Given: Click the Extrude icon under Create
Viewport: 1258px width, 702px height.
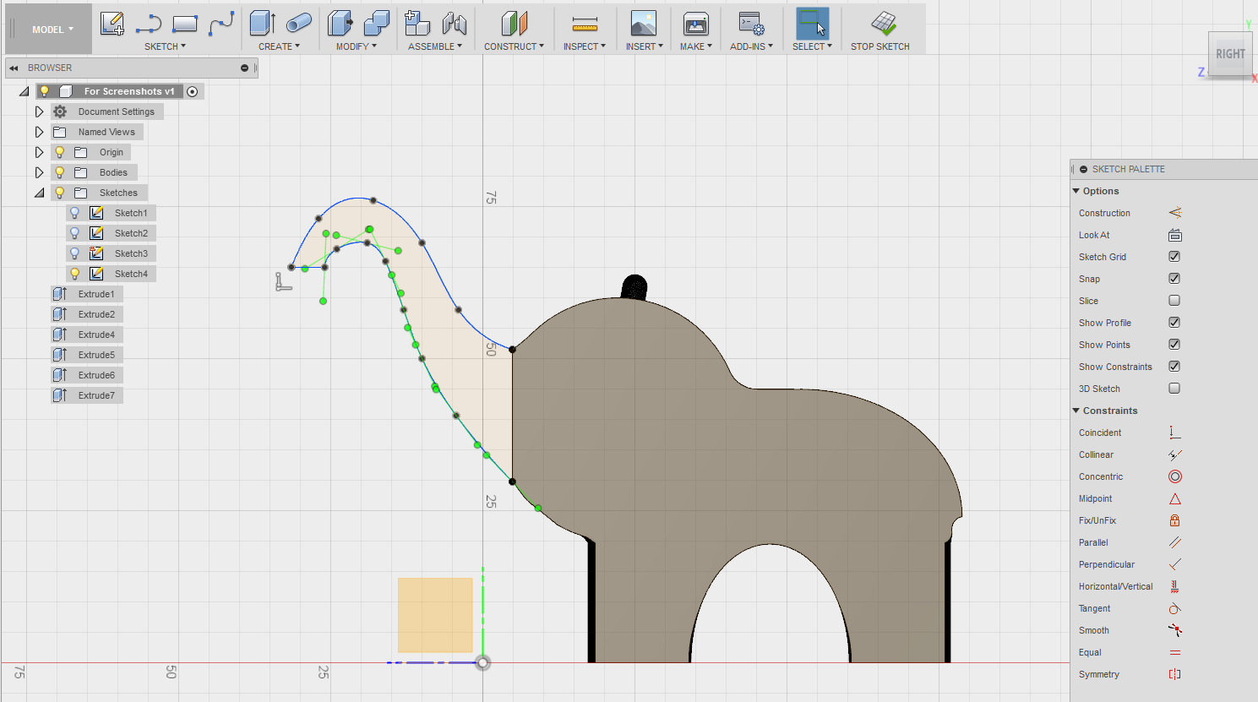Looking at the screenshot, I should click(x=263, y=24).
